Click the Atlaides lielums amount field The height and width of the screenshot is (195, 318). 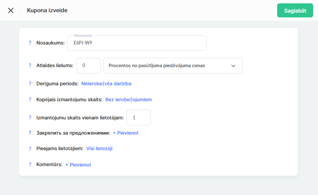88,66
